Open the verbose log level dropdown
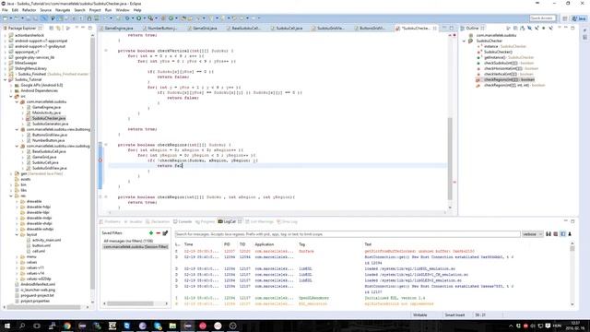590x332 pixels. pyautogui.click(x=532, y=234)
